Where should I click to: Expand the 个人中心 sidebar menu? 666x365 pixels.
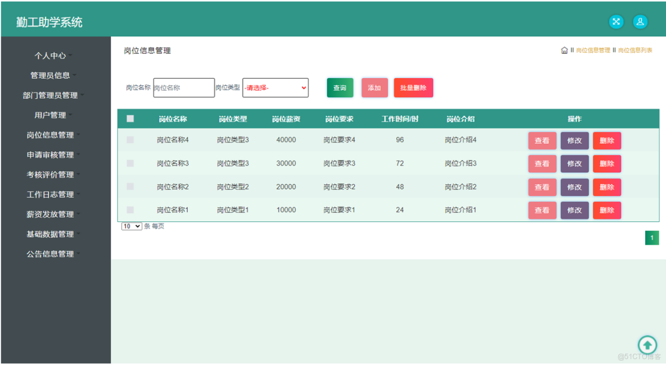(x=49, y=56)
